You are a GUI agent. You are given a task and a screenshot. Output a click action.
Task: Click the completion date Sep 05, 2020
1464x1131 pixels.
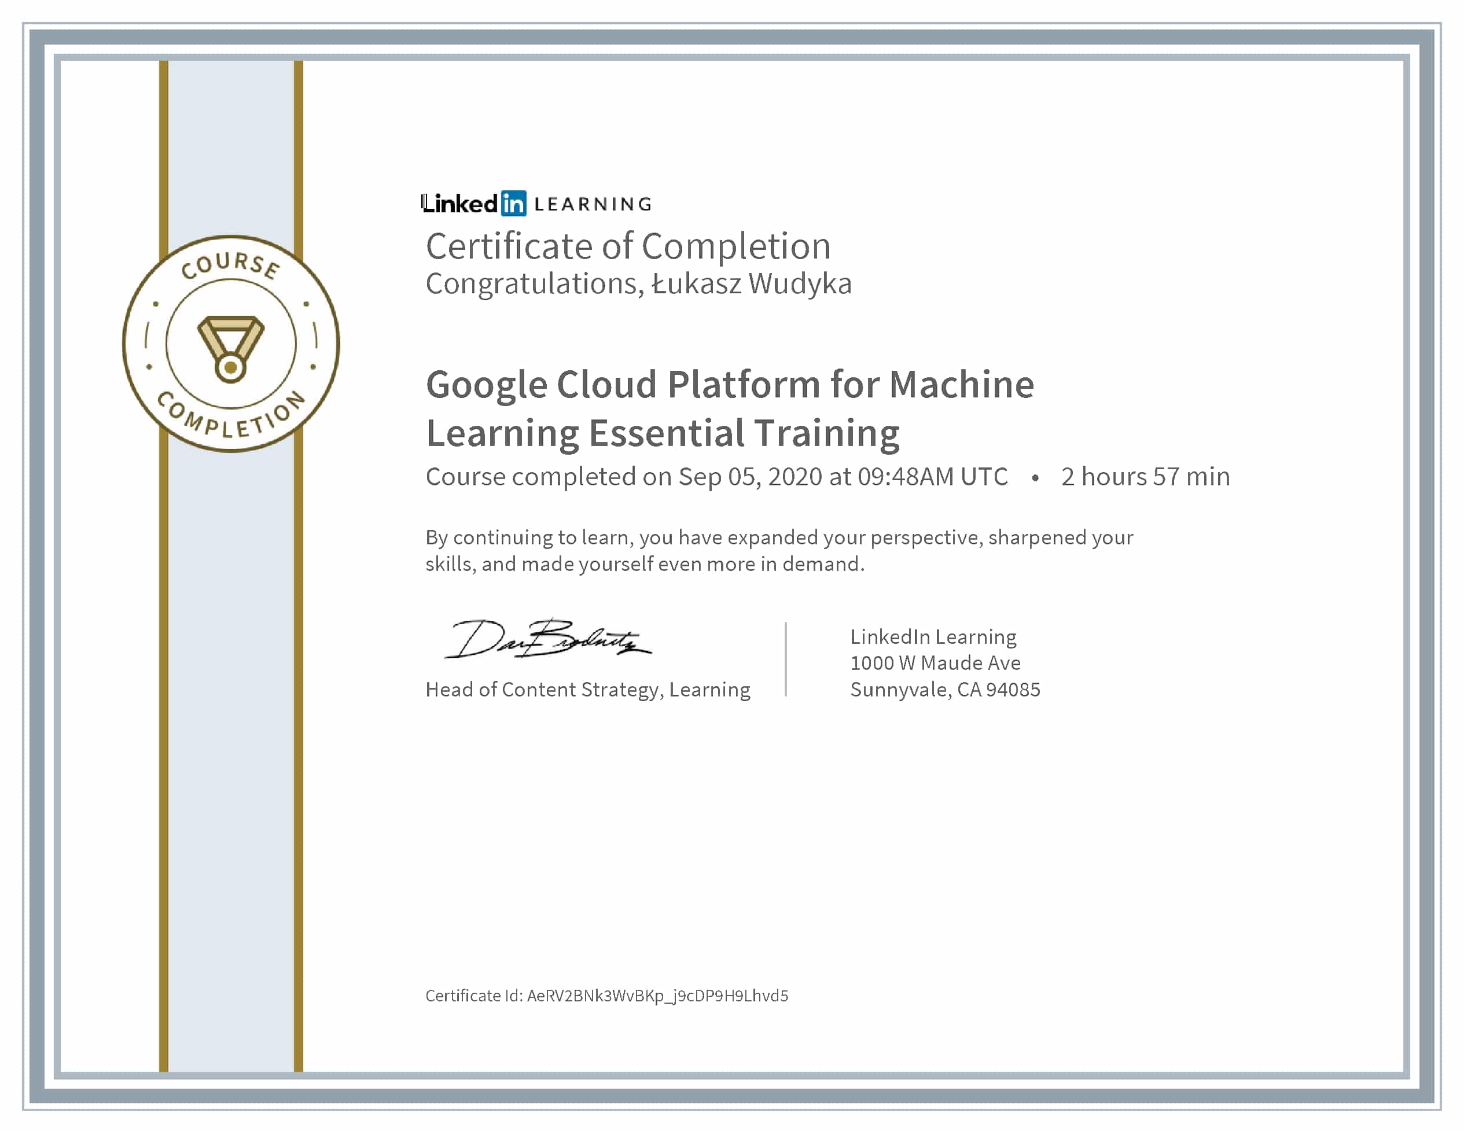click(x=750, y=476)
